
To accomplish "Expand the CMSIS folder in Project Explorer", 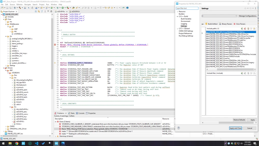I will 6,127.
